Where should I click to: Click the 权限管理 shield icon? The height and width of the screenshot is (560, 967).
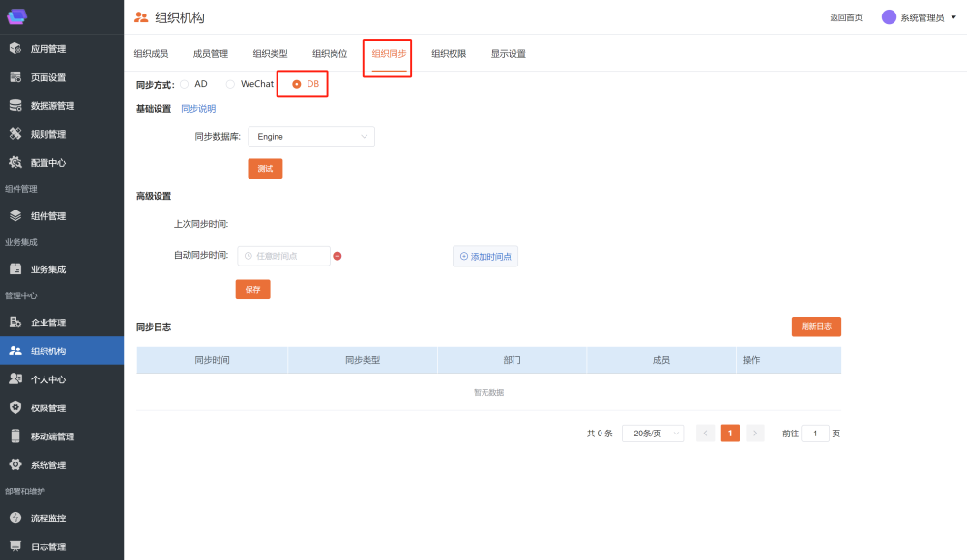click(15, 408)
